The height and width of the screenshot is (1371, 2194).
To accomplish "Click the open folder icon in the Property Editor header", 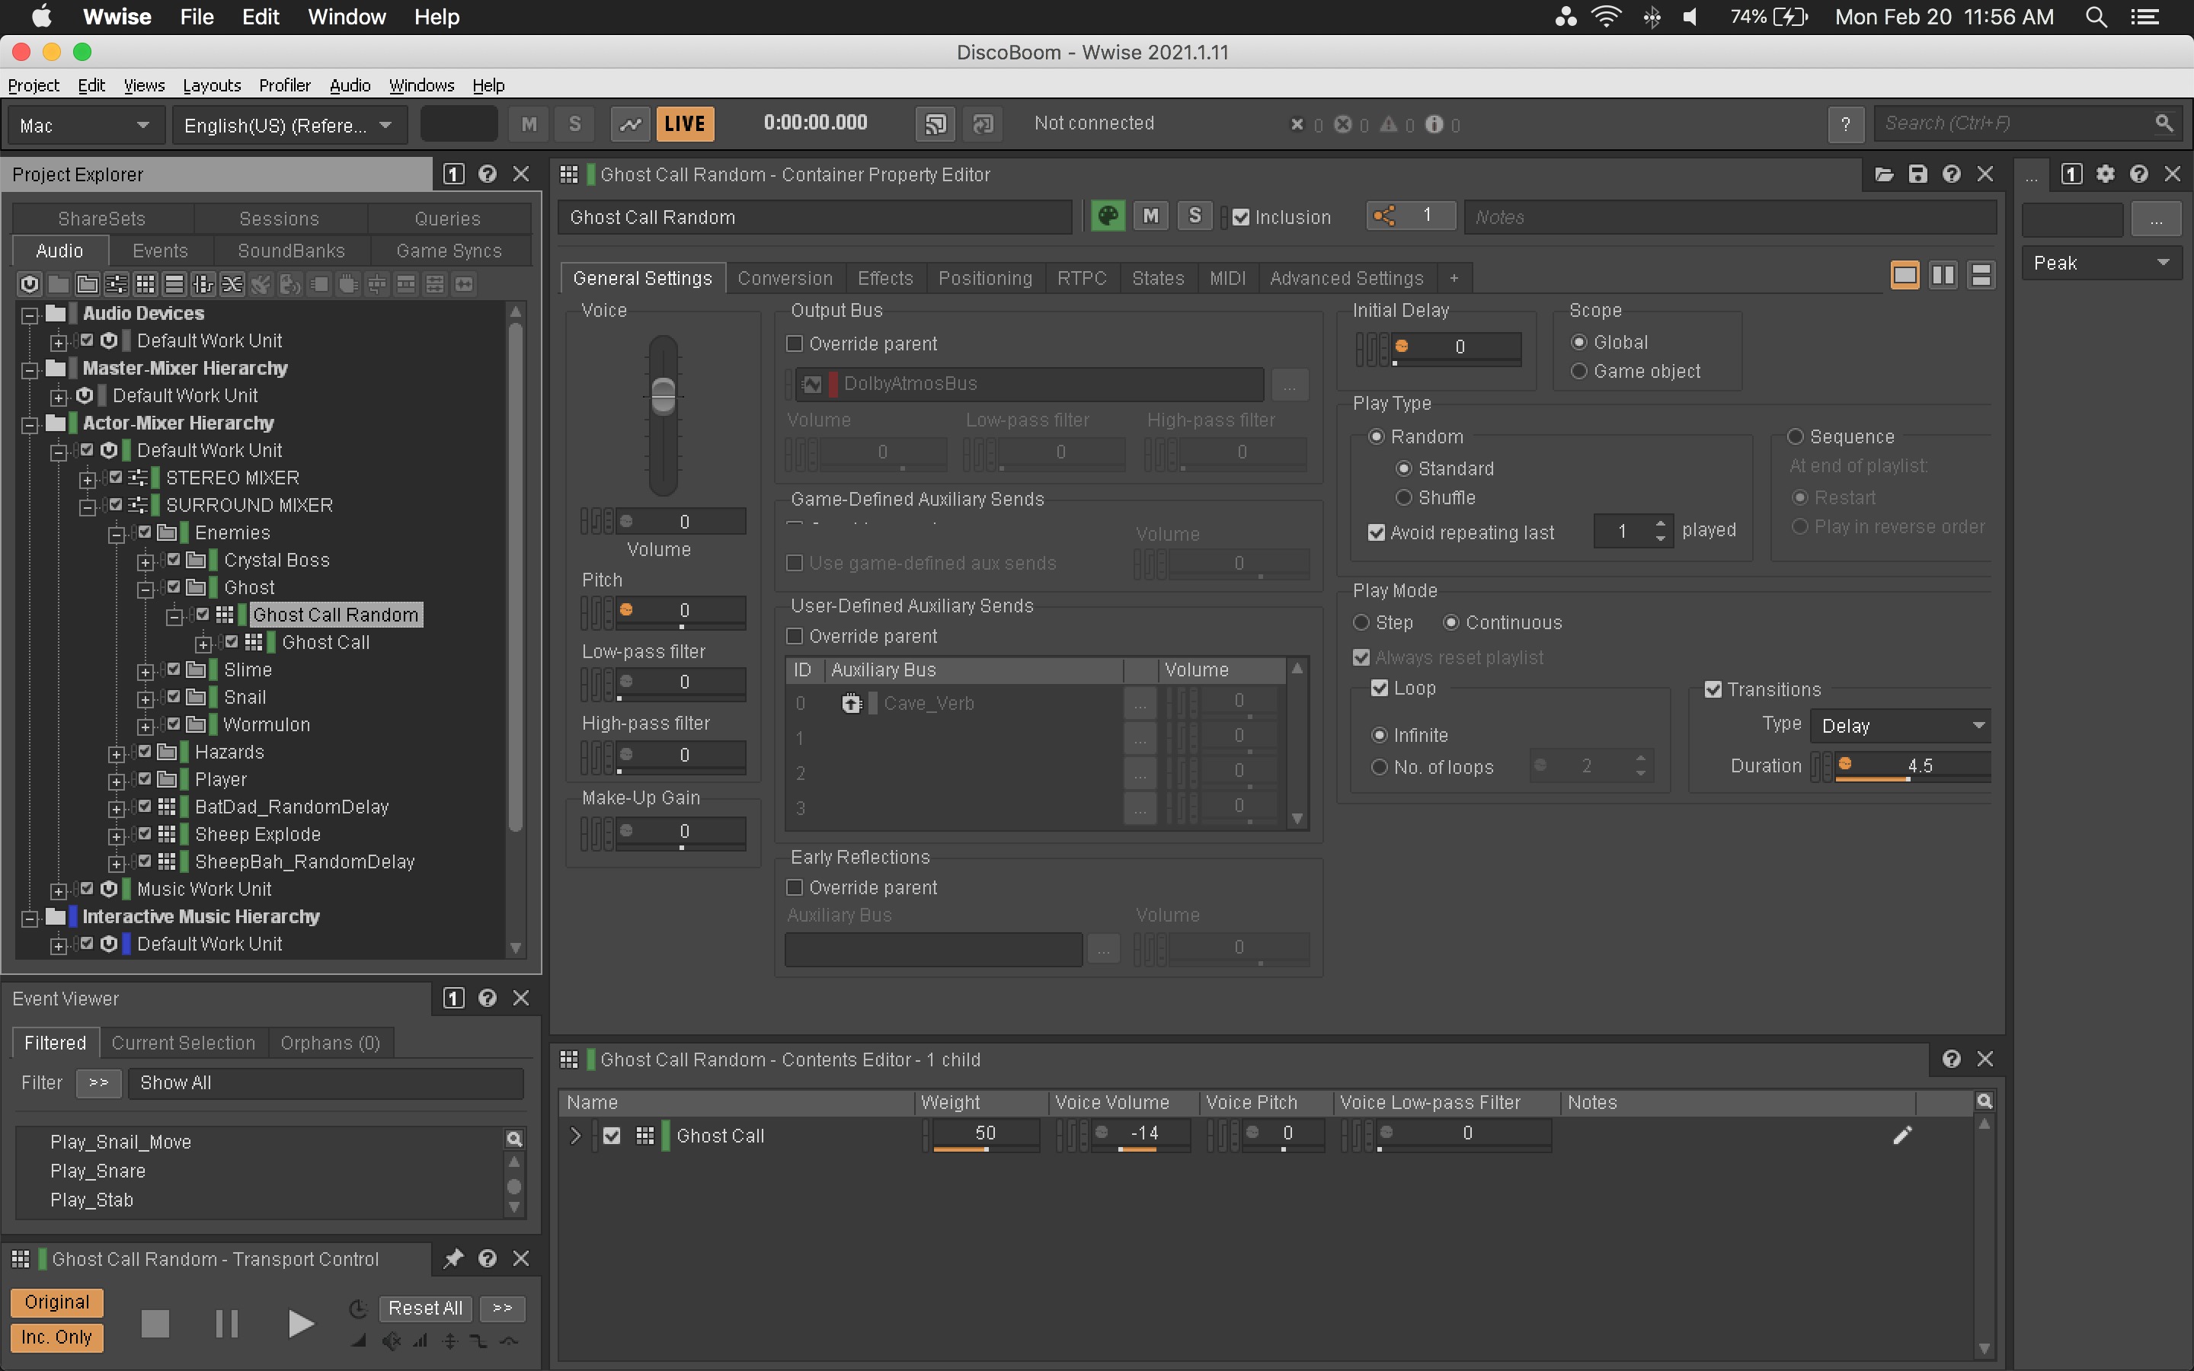I will point(1884,174).
